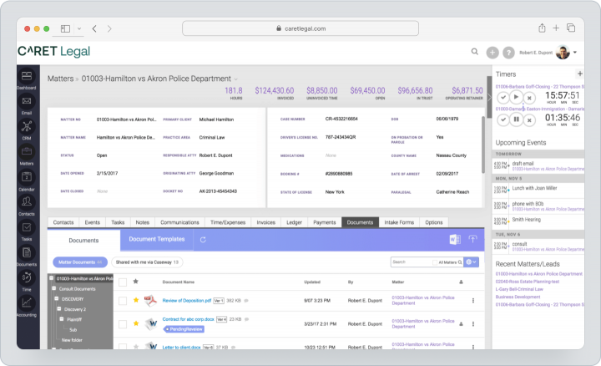Click the documents search field
Viewport: 601px width, 366px height.
[412, 262]
